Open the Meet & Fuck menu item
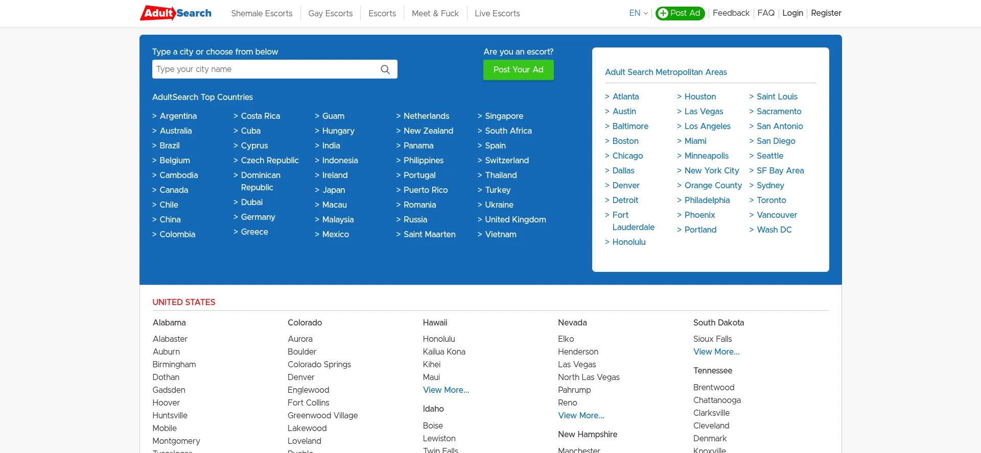 click(435, 14)
